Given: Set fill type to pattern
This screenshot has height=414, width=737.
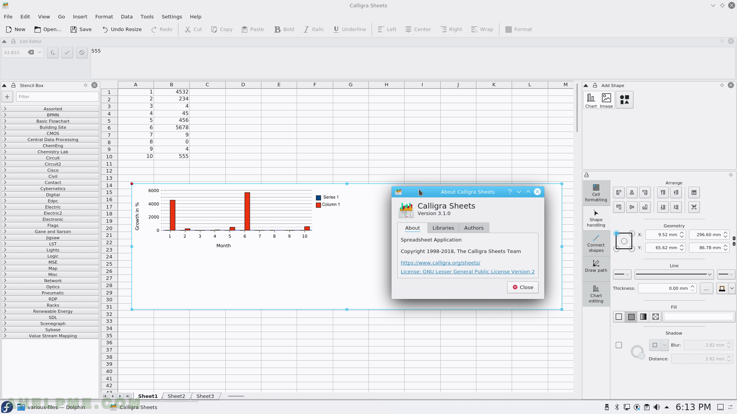Looking at the screenshot, I should coord(656,317).
